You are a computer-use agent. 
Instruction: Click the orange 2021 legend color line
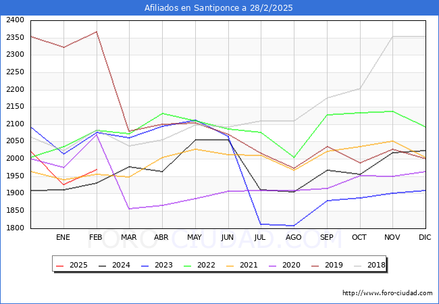pyautogui.click(x=230, y=265)
